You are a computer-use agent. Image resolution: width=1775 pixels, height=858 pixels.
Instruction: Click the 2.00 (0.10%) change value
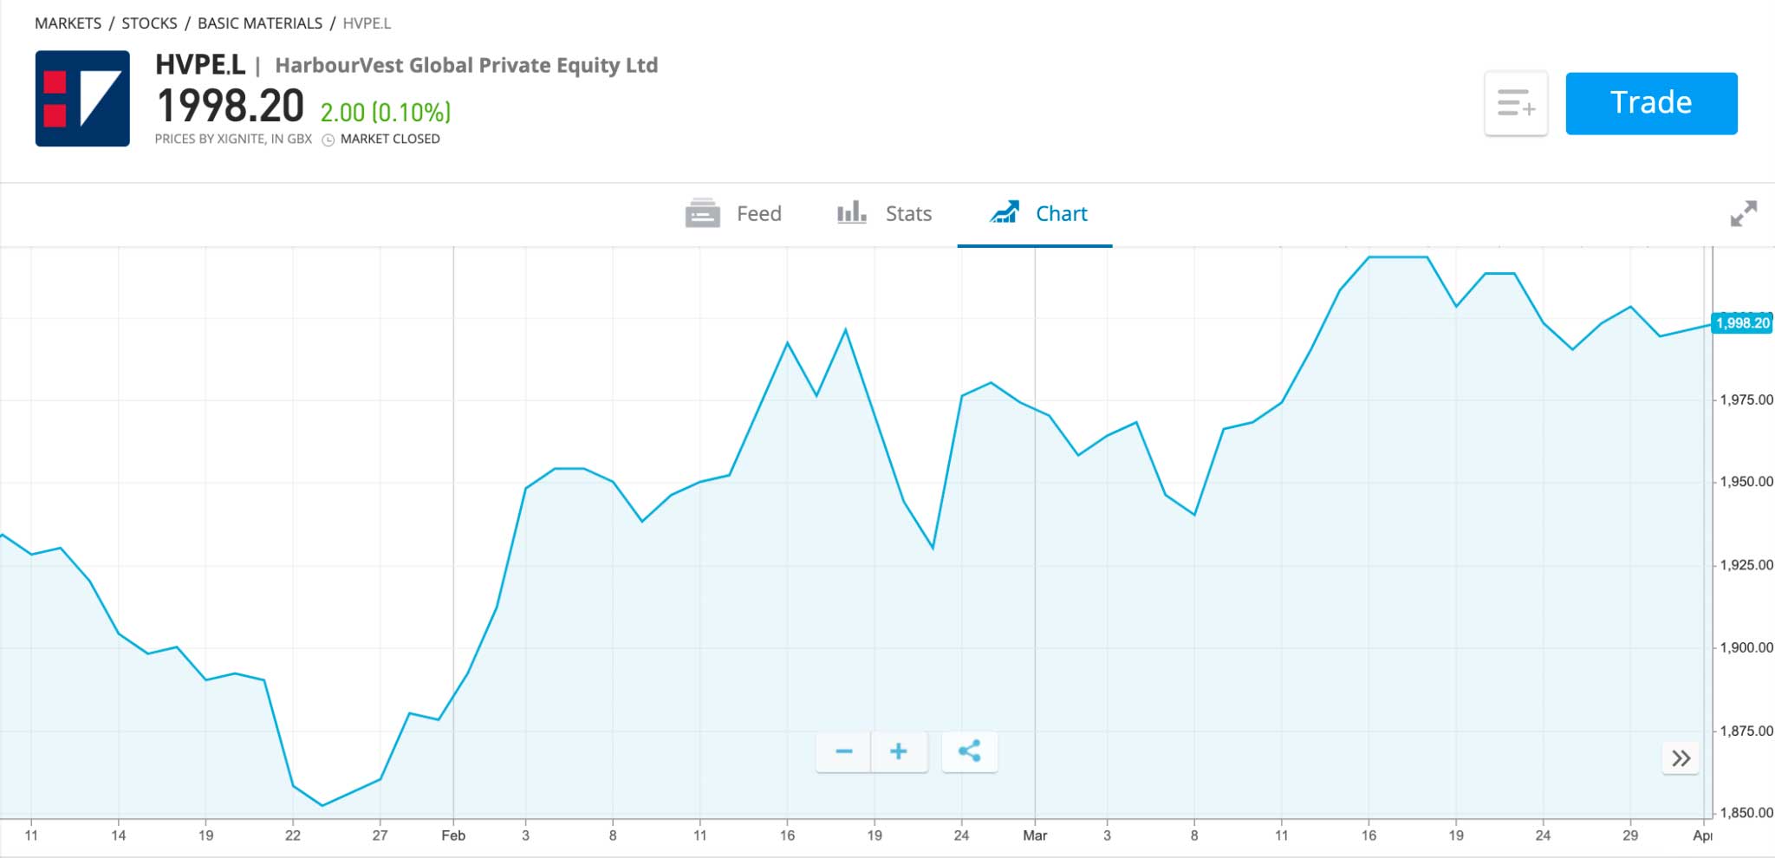386,113
